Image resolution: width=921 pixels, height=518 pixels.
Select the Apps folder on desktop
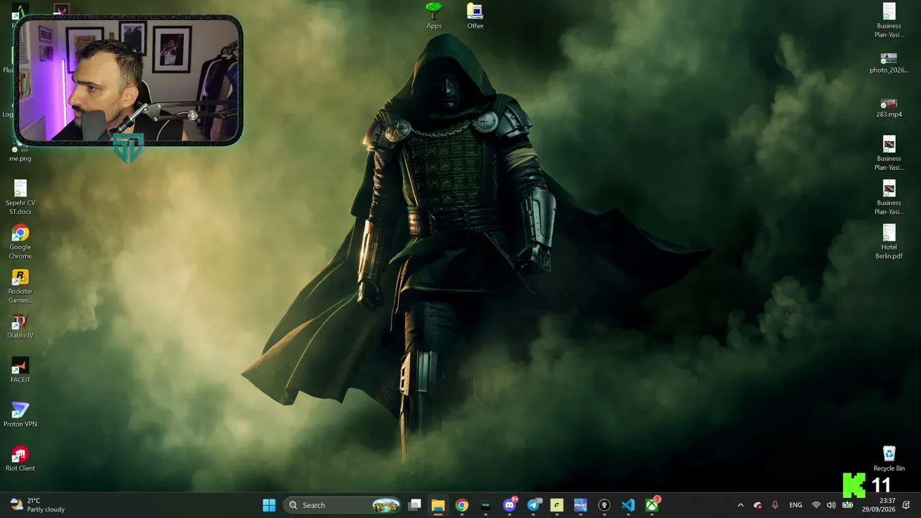click(434, 16)
